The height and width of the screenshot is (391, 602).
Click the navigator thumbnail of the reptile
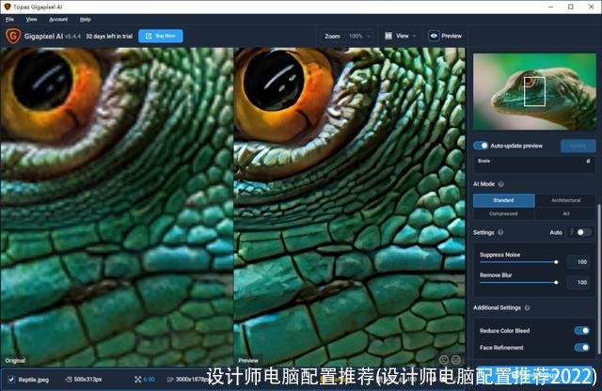pos(531,94)
